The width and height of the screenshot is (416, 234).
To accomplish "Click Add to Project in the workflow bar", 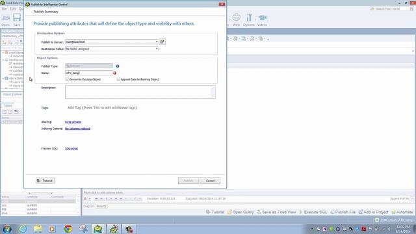I will click(373, 212).
